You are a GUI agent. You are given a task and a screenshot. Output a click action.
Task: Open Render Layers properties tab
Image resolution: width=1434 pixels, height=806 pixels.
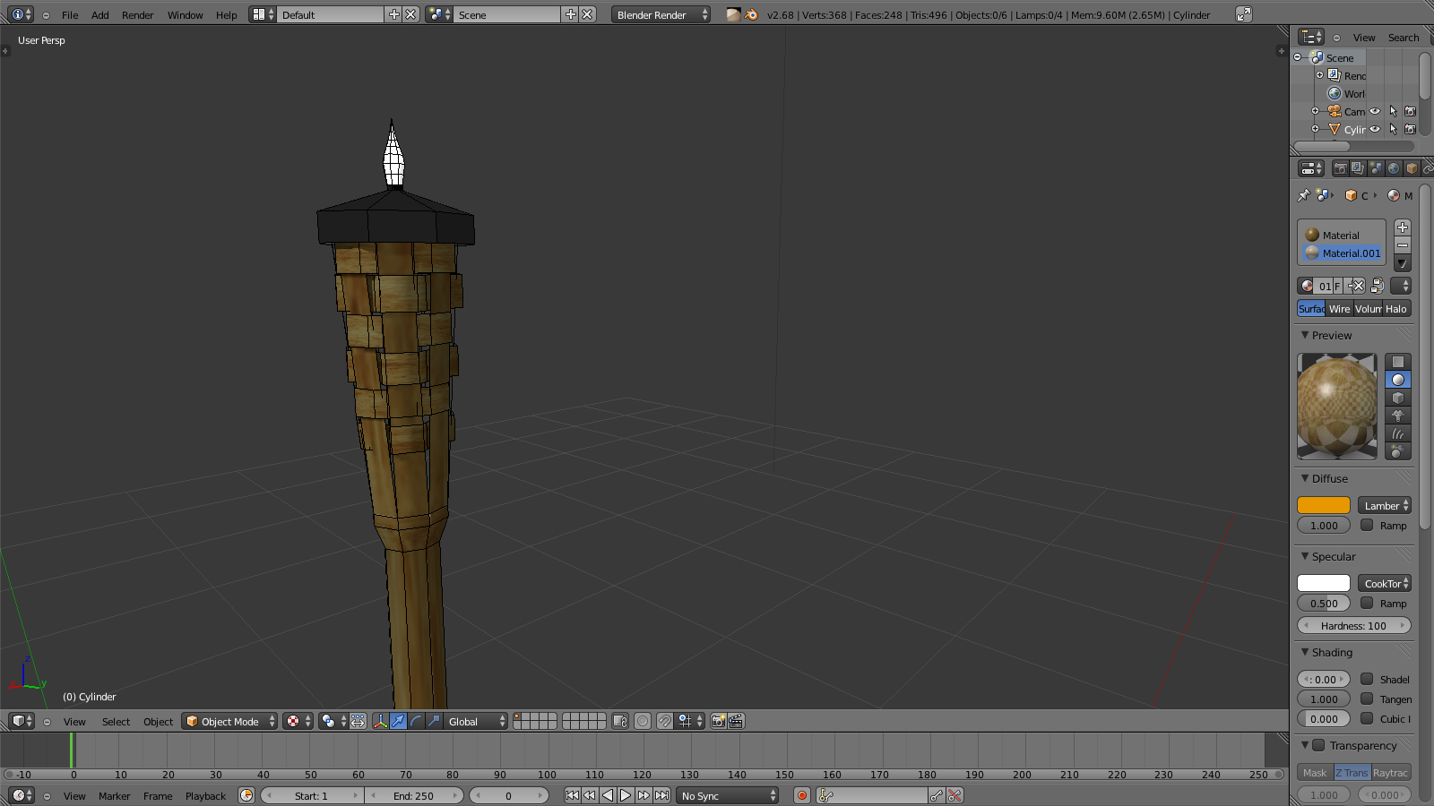pyautogui.click(x=1358, y=168)
